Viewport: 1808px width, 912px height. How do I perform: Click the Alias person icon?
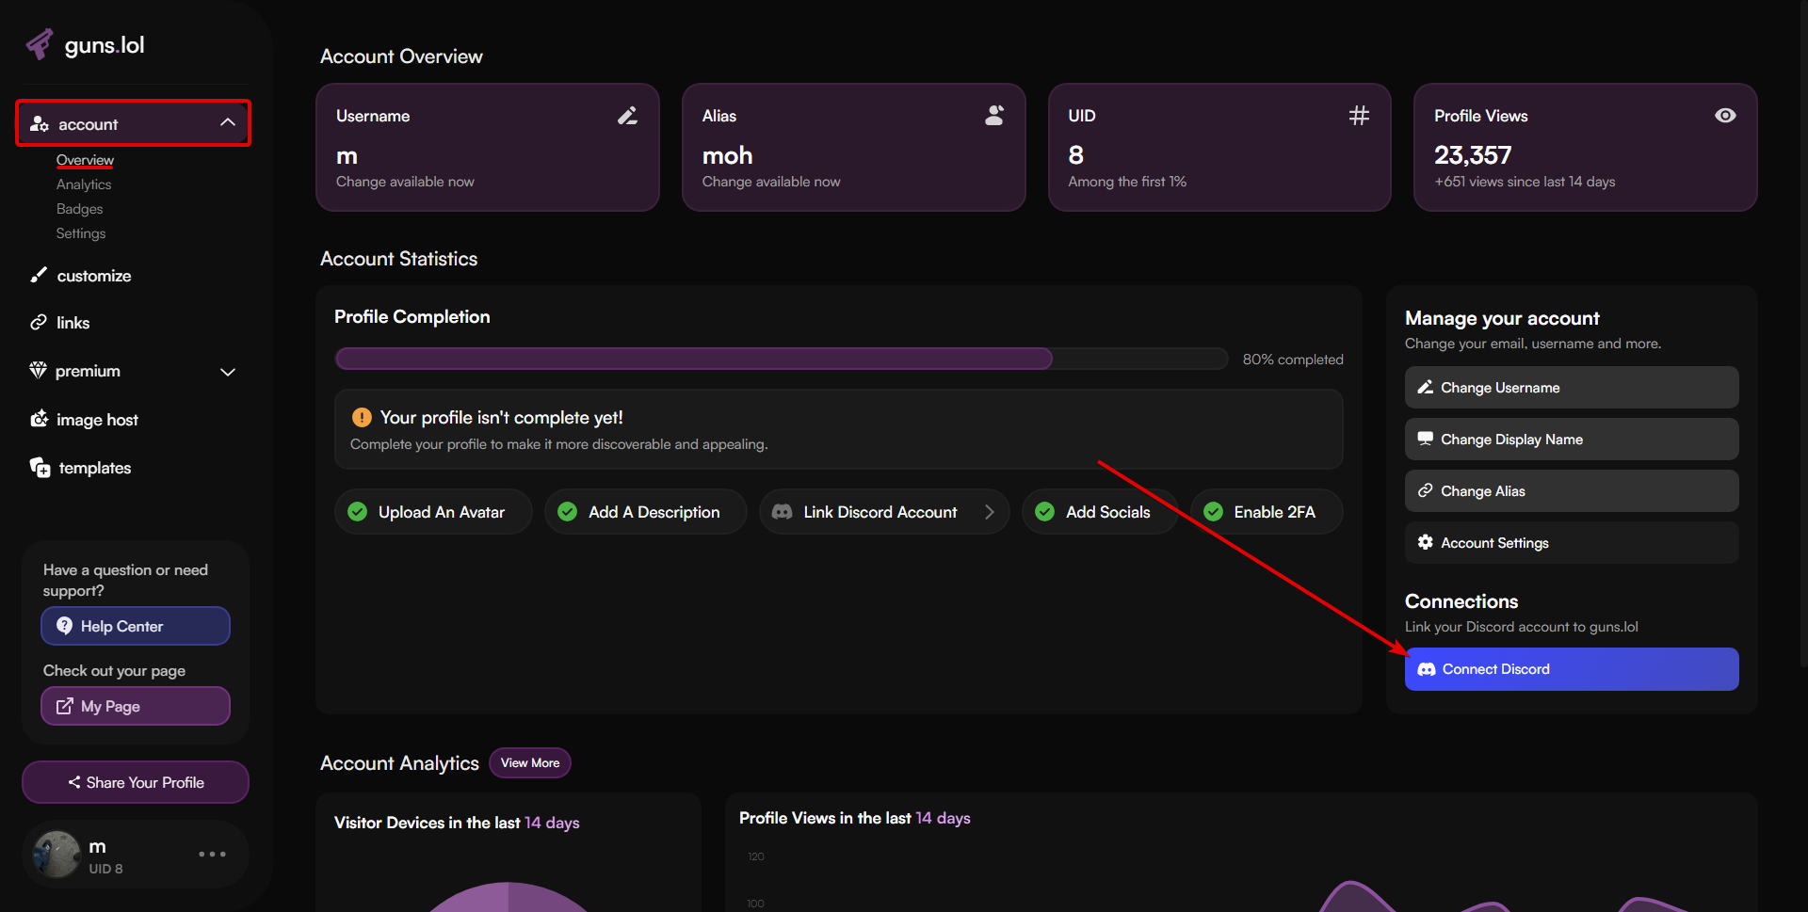coord(994,116)
